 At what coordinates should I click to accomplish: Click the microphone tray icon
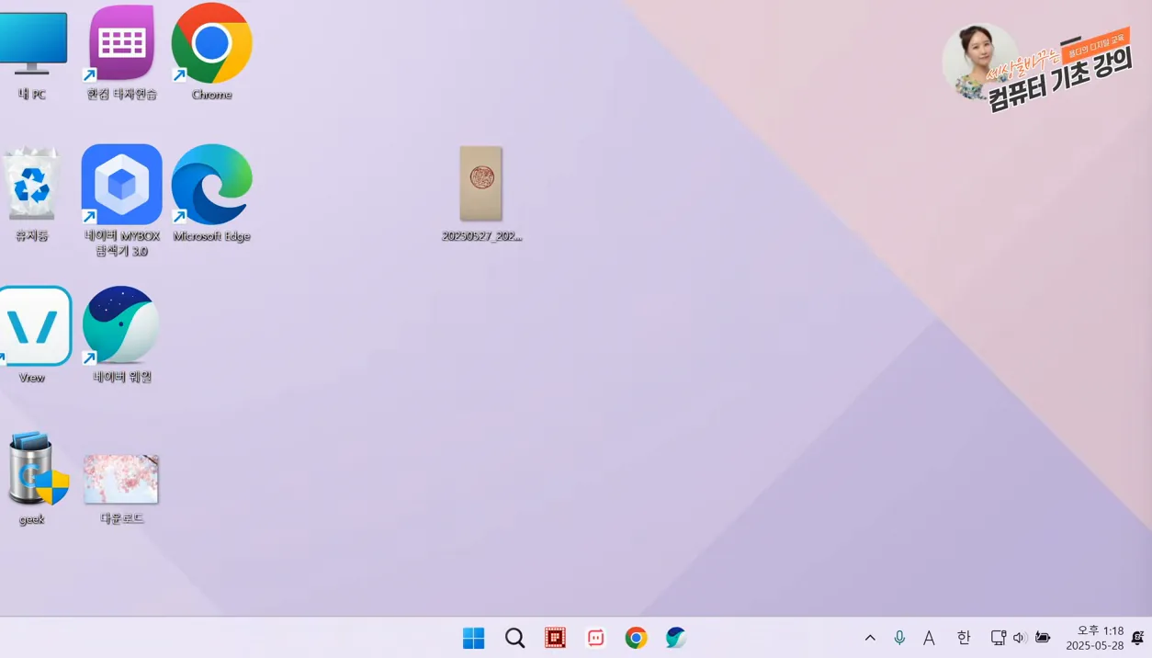(x=899, y=638)
